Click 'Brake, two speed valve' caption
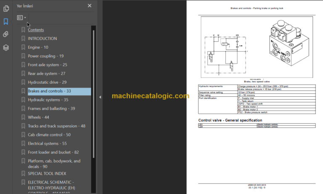 coord(257,82)
